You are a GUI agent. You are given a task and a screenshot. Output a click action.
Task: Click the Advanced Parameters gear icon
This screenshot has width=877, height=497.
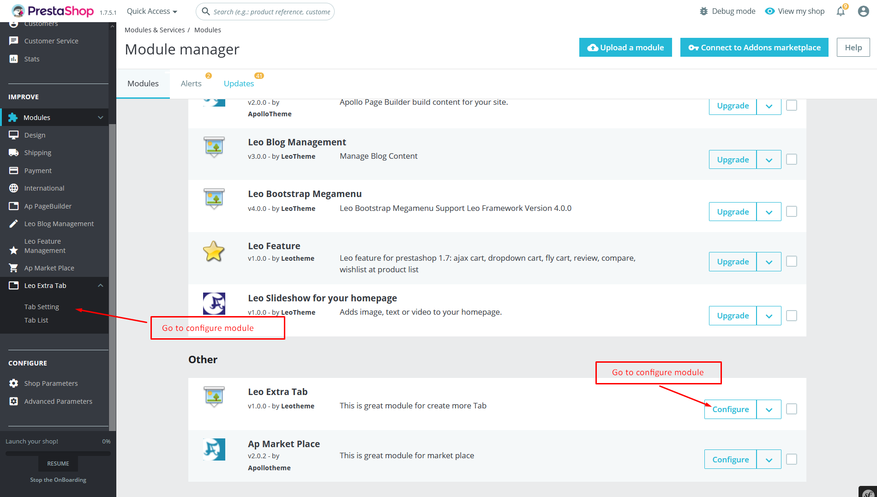tap(14, 401)
